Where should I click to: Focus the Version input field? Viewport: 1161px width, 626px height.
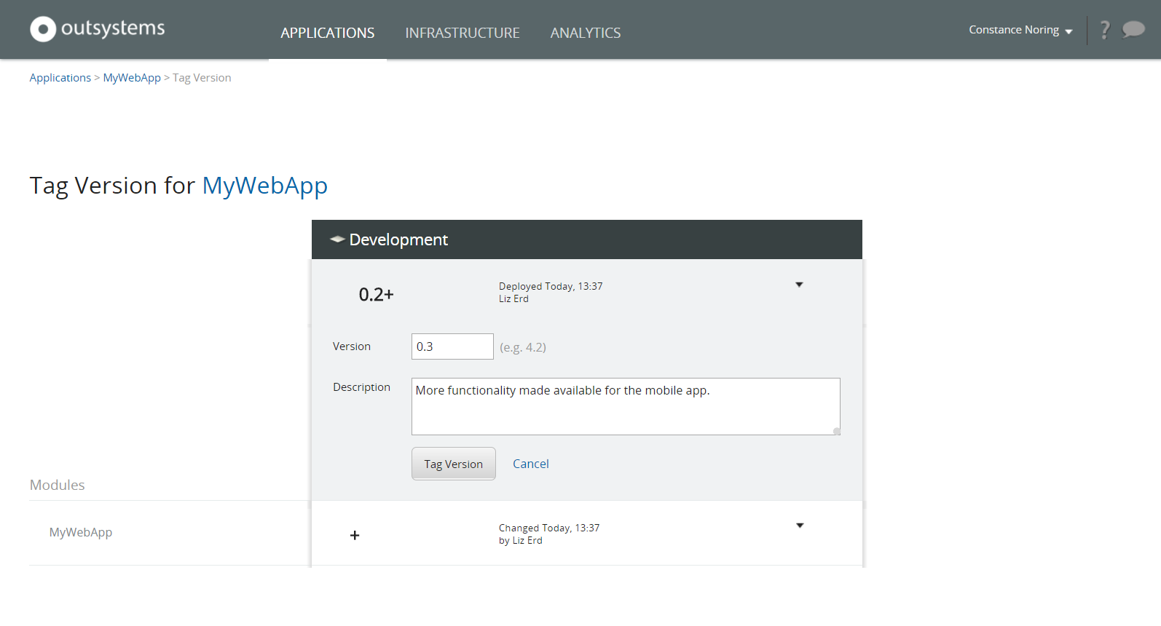[x=452, y=346]
